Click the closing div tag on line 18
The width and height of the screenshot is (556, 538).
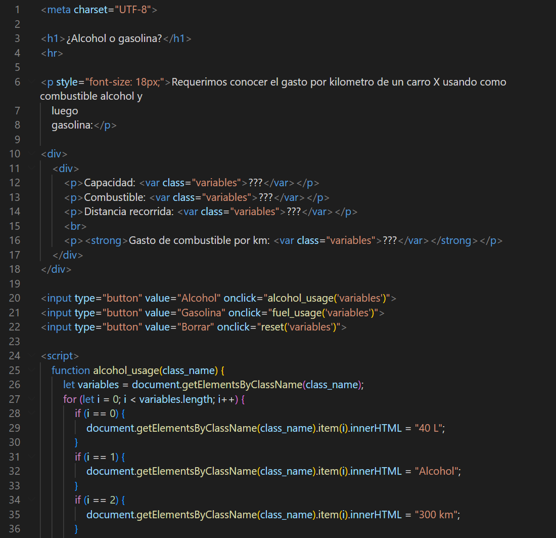coord(56,269)
